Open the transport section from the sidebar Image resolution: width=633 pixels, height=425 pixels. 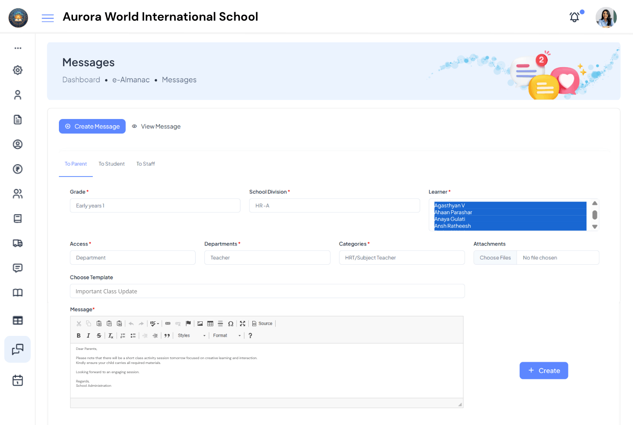click(18, 243)
